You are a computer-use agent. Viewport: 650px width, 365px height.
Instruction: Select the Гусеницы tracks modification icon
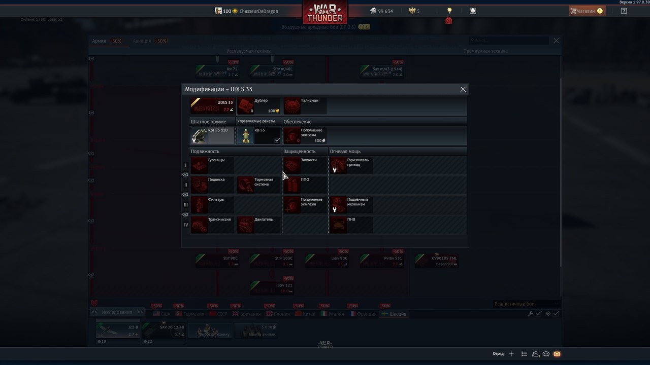(x=199, y=165)
